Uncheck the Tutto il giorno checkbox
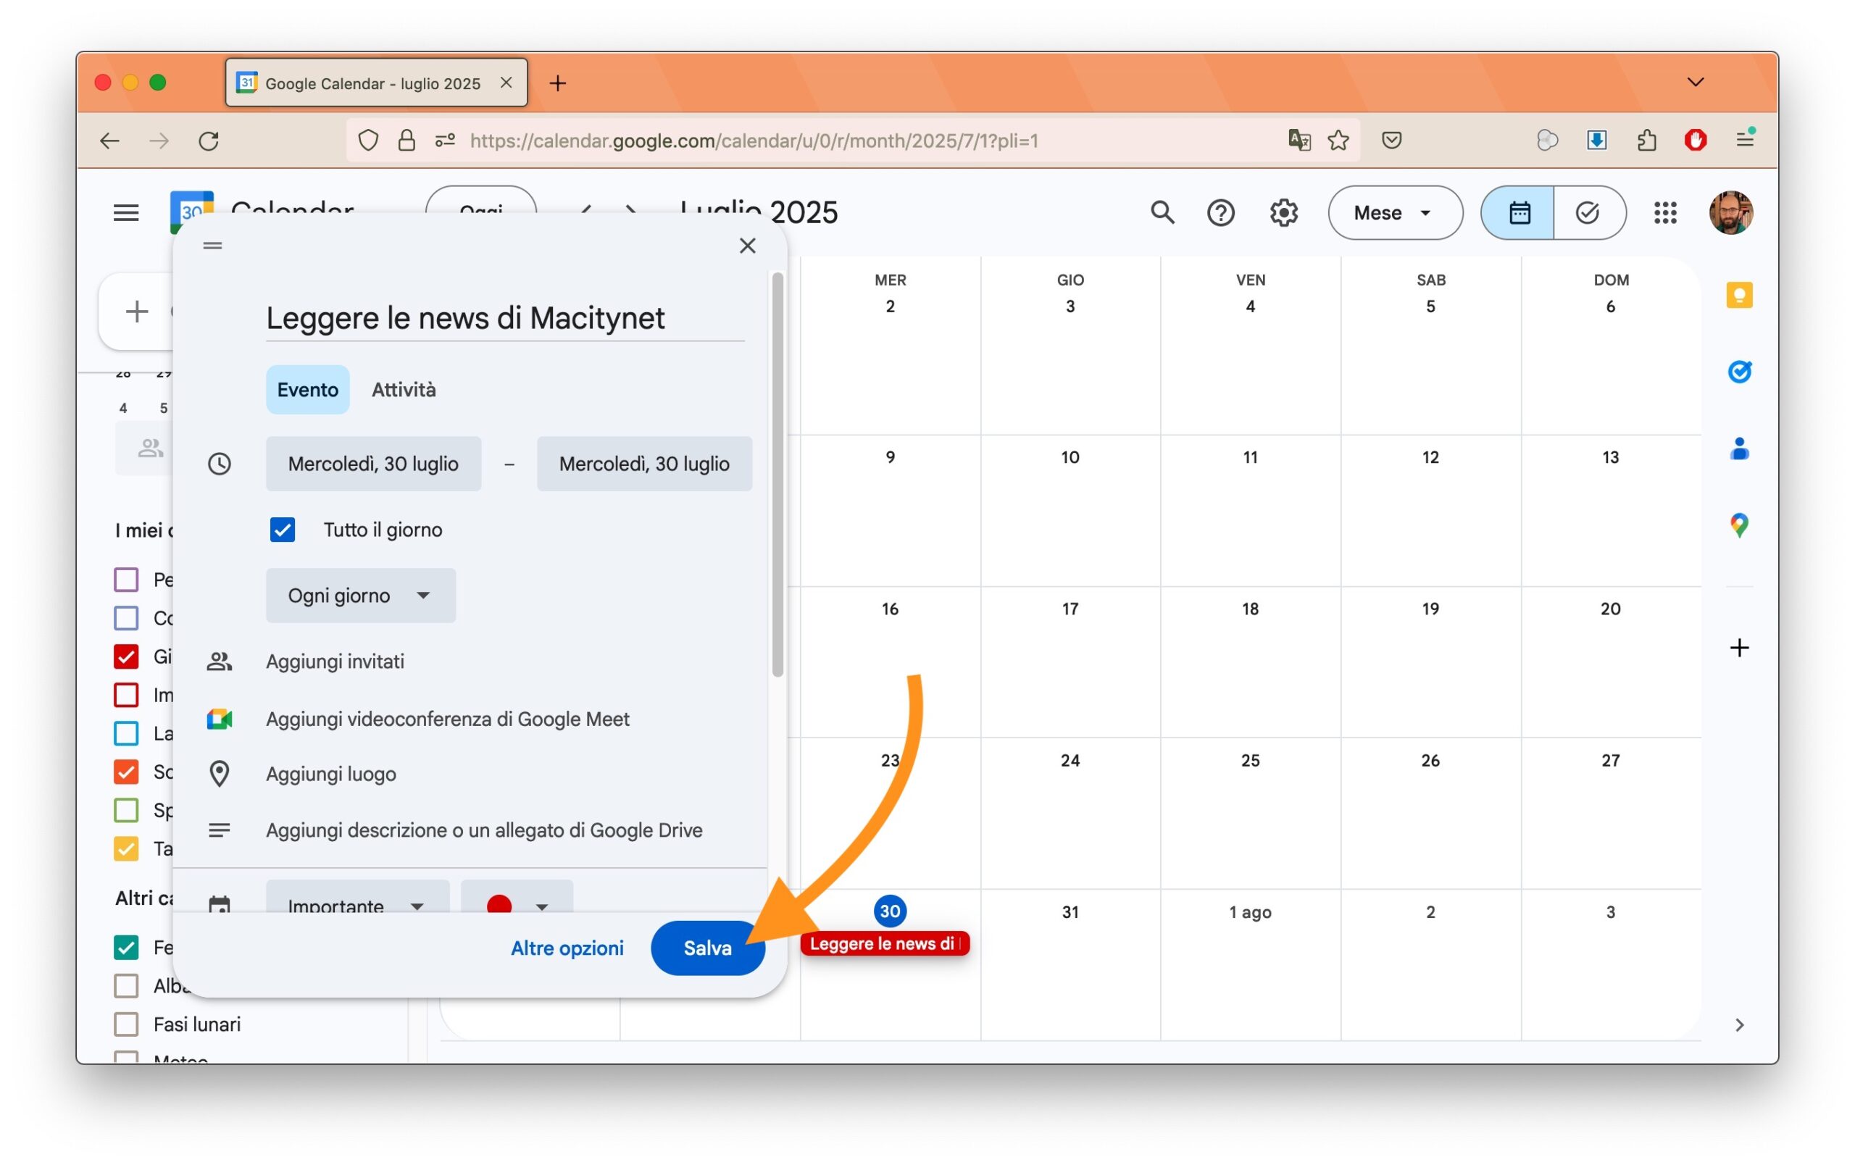This screenshot has width=1855, height=1165. point(282,530)
